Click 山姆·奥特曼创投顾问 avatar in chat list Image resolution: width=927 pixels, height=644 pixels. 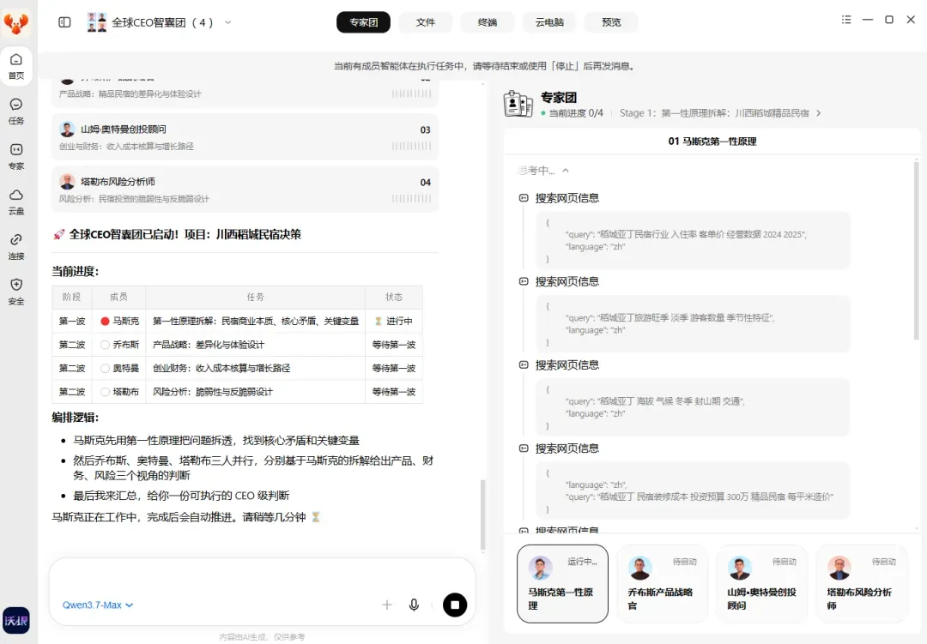pyautogui.click(x=68, y=129)
